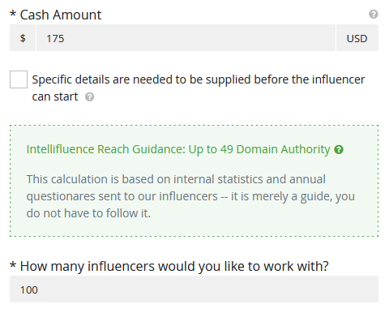Click the "Up to 49 Domain Authority" text
The width and height of the screenshot is (389, 313).
coord(259,149)
